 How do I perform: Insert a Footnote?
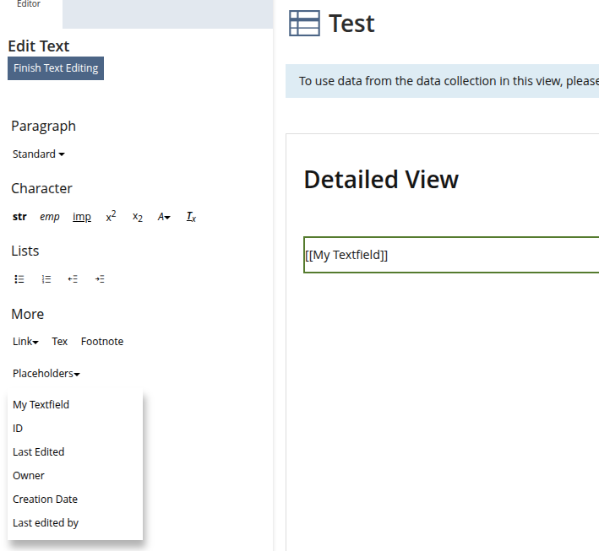click(x=102, y=342)
